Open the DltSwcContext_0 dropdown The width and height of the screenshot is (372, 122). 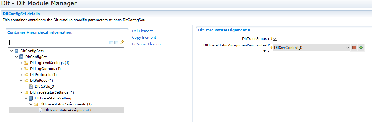point(348,47)
